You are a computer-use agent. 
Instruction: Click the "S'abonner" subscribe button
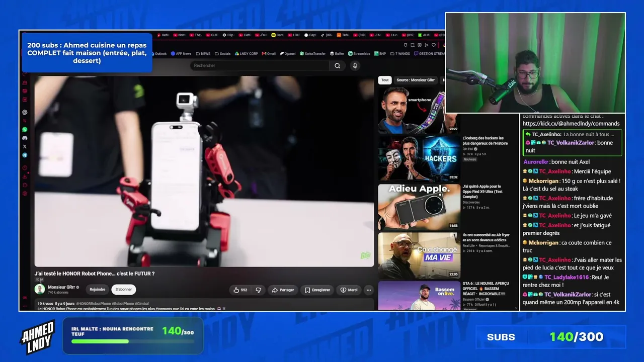(123, 290)
